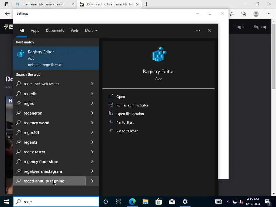Open Microsoft Edge from taskbar
The width and height of the screenshot is (276, 207).
(x=132, y=202)
